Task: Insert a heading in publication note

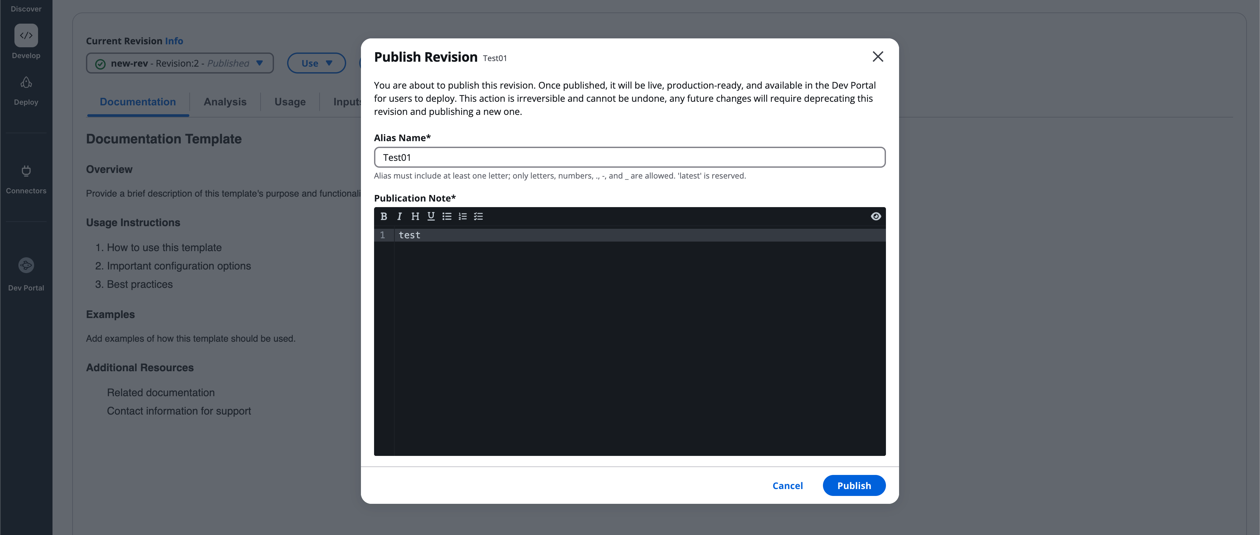Action: pos(415,216)
